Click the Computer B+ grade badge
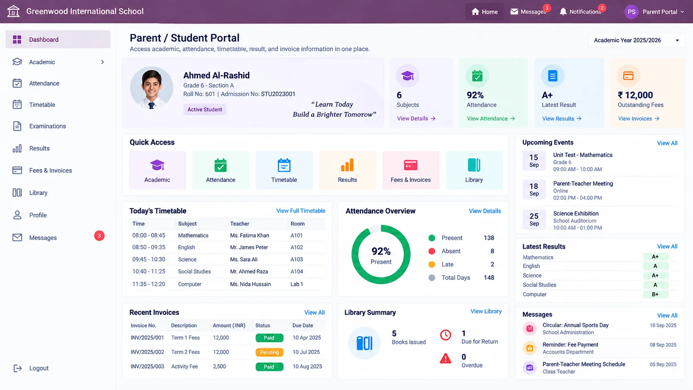 pyautogui.click(x=655, y=294)
